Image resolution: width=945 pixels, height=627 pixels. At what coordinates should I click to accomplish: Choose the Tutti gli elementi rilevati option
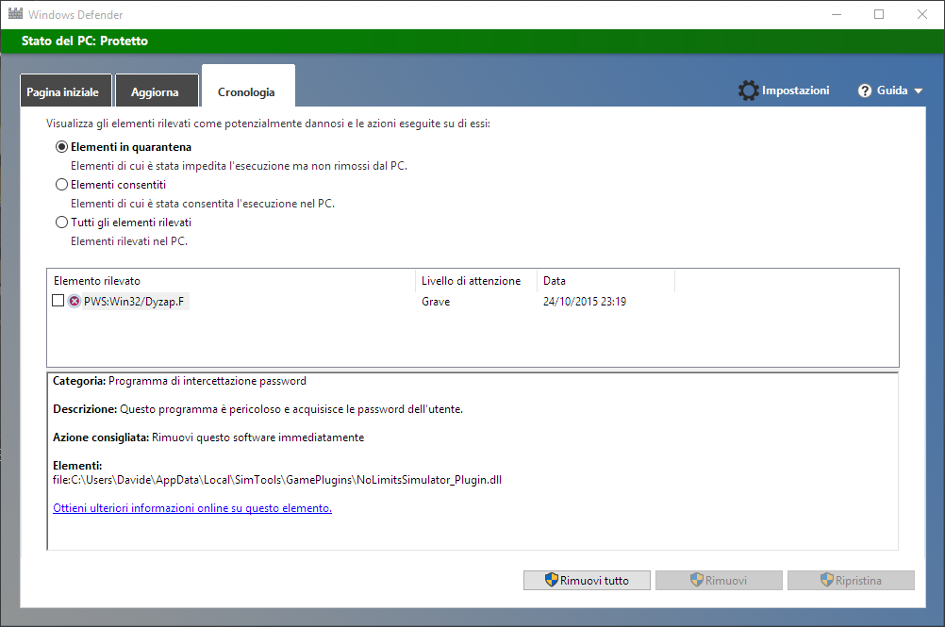coord(61,223)
